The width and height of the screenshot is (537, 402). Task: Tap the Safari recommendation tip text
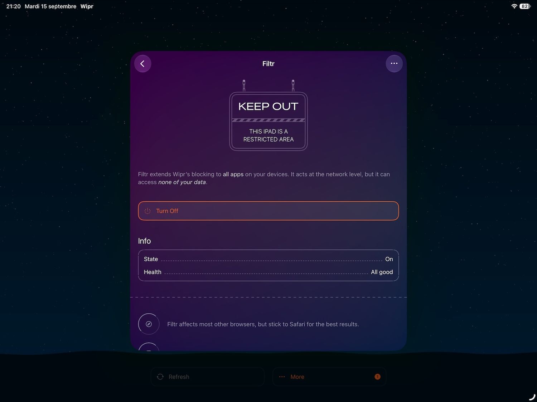pyautogui.click(x=263, y=324)
